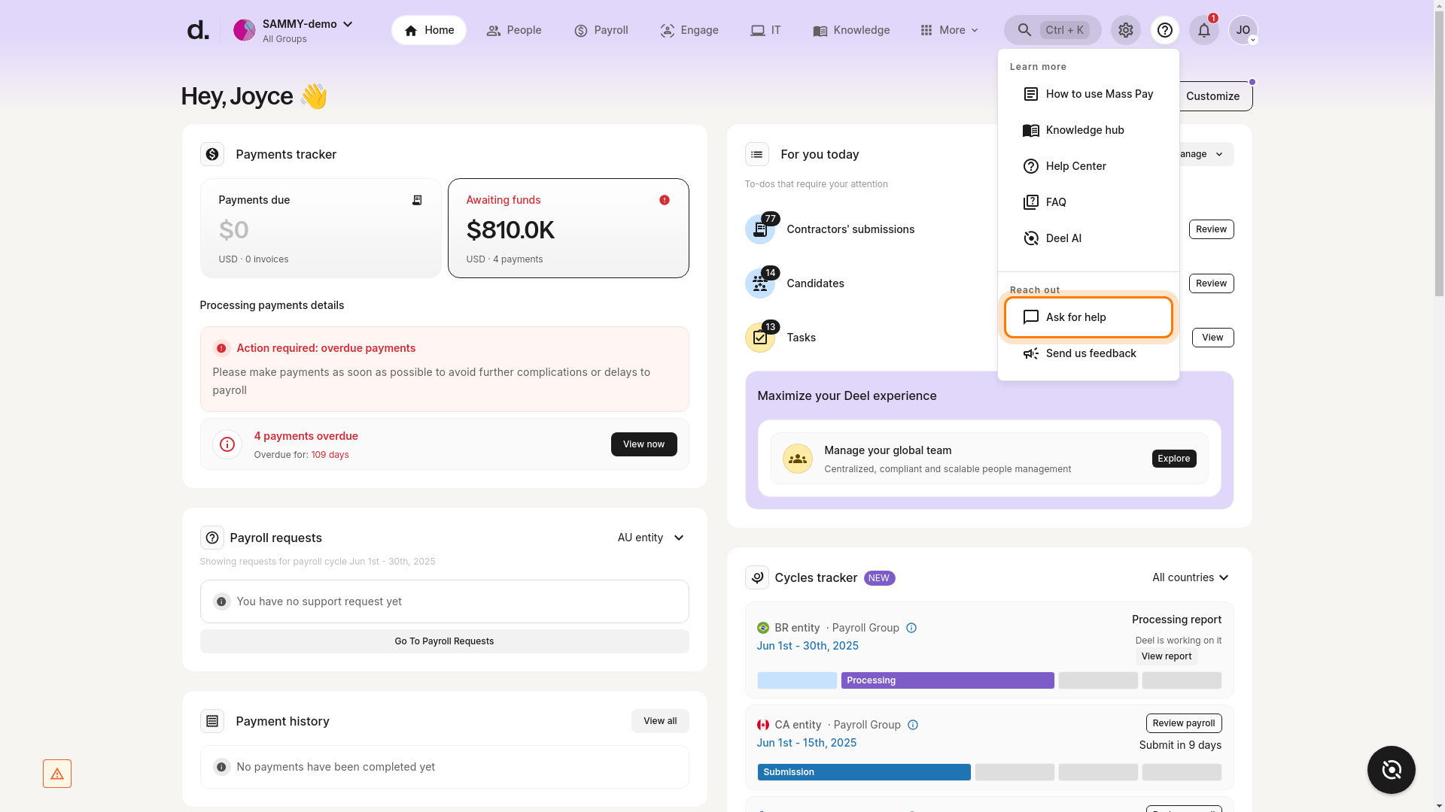The image size is (1445, 812).
Task: Review Contractors' submissions
Action: [x=1211, y=229]
